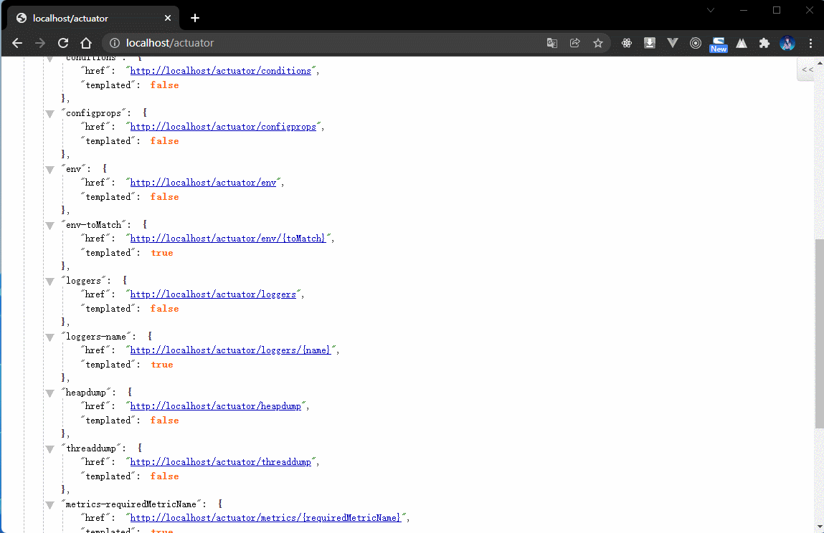Click the "env-toMatch" key text

coord(93,225)
